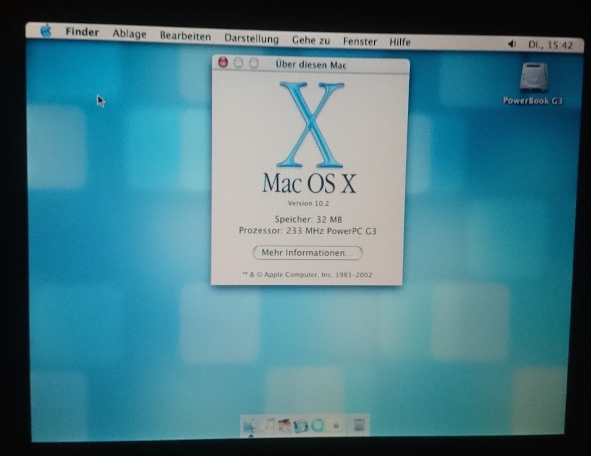Click the large blue X logo
Image resolution: width=591 pixels, height=456 pixels.
click(x=311, y=125)
